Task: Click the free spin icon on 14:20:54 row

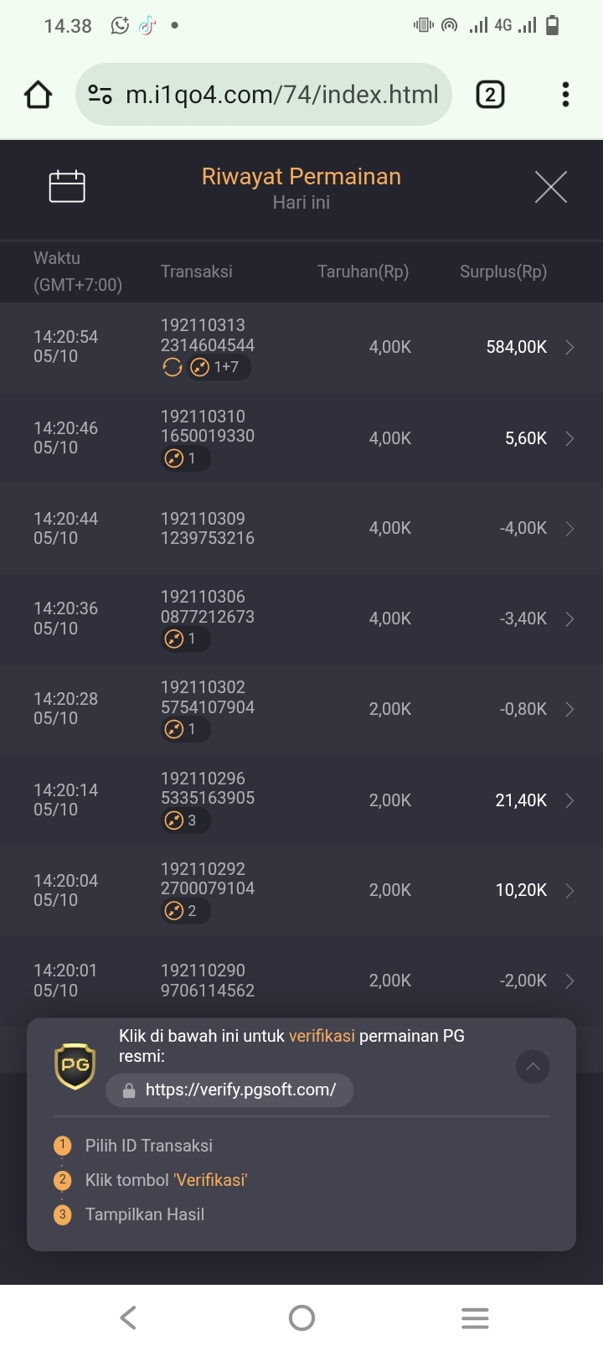Action: (172, 367)
